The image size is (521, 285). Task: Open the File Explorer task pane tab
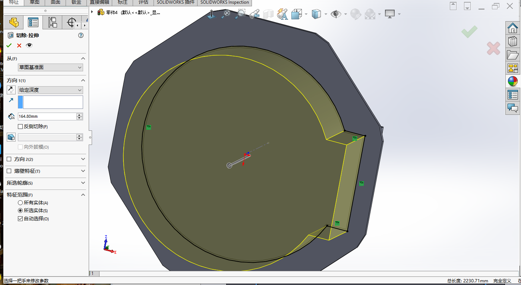(513, 55)
